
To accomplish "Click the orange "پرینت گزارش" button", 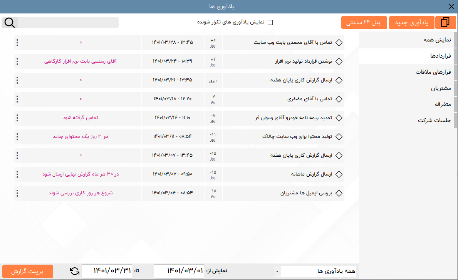I will coord(27,271).
